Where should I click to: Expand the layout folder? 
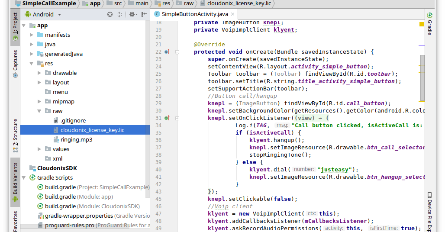point(39,83)
